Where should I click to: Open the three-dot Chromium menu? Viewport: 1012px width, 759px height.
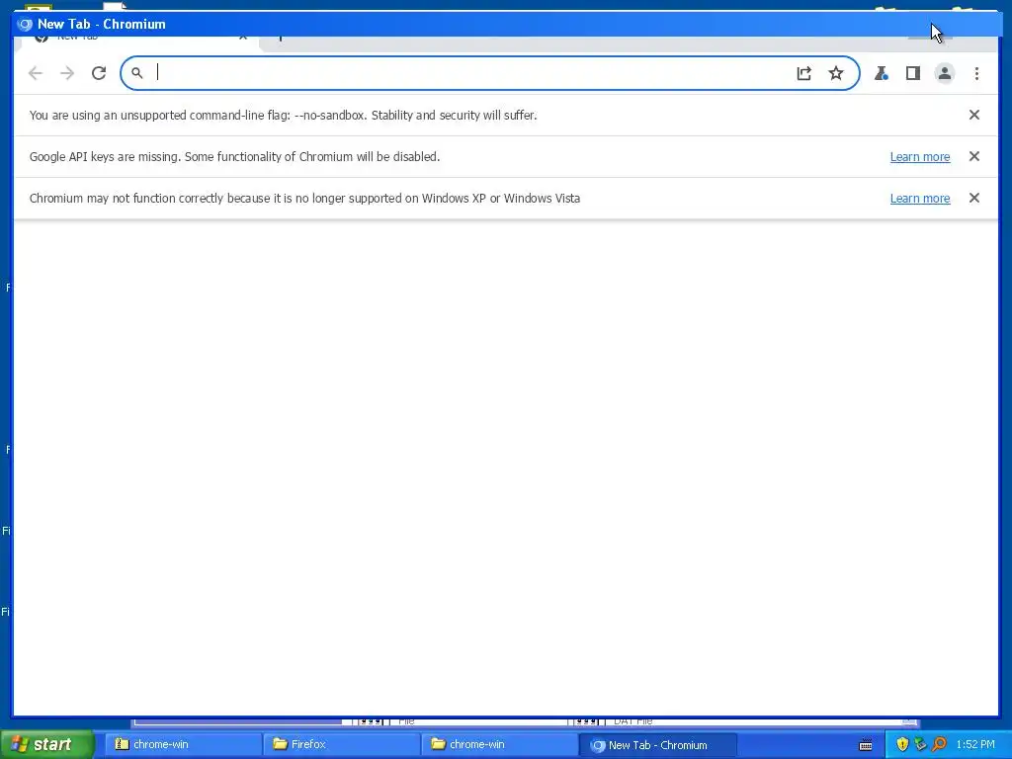coord(976,73)
